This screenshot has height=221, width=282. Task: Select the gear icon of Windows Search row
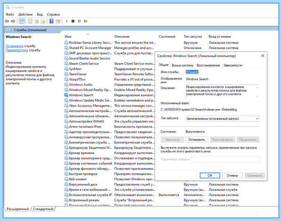[66, 95]
